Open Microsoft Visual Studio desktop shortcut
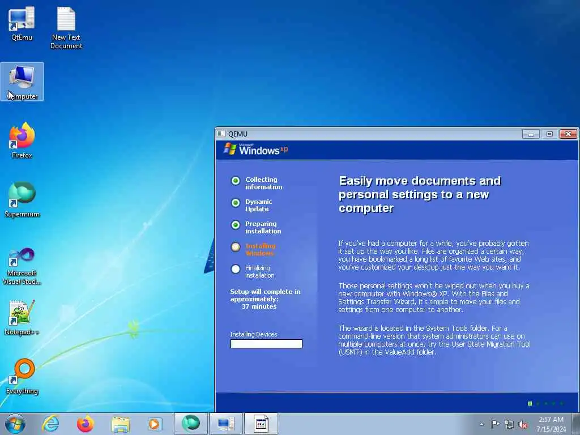Viewport: 580px width, 435px height. point(22,266)
